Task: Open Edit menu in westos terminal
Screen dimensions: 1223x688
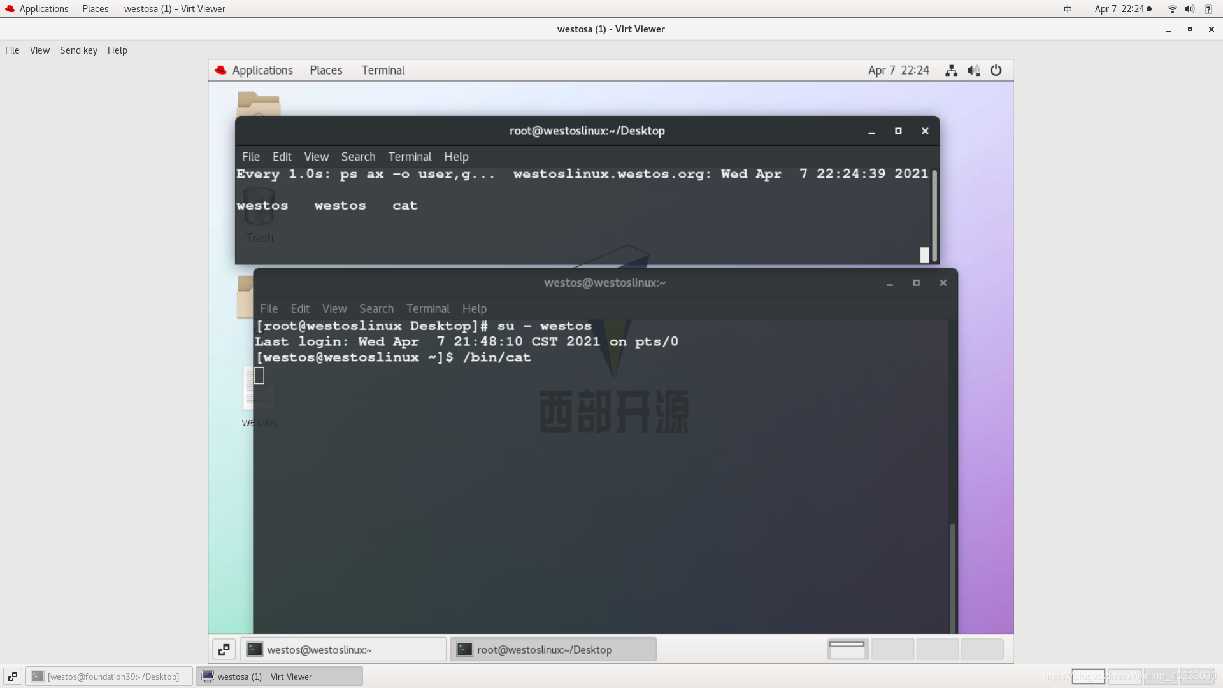Action: tap(300, 308)
